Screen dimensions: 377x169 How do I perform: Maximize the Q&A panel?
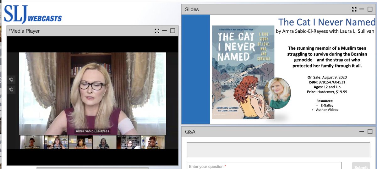coord(370,132)
